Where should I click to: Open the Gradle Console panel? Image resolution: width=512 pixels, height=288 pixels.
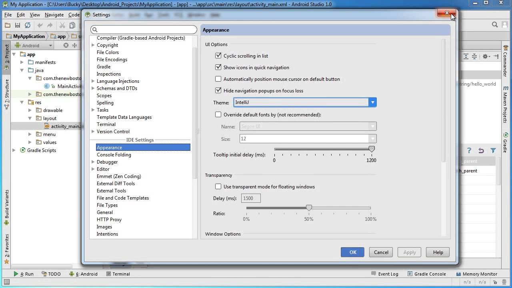[426, 274]
